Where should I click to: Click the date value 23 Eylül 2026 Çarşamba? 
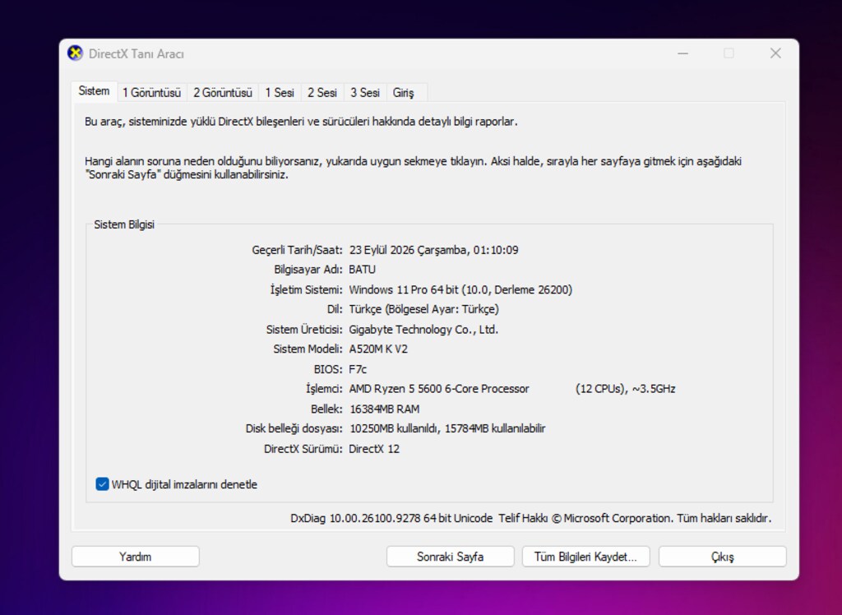[x=434, y=250]
